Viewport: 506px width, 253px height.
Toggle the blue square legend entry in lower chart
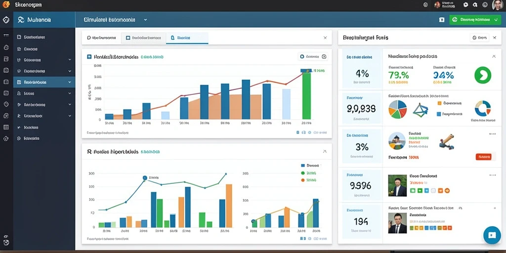pyautogui.click(x=303, y=165)
